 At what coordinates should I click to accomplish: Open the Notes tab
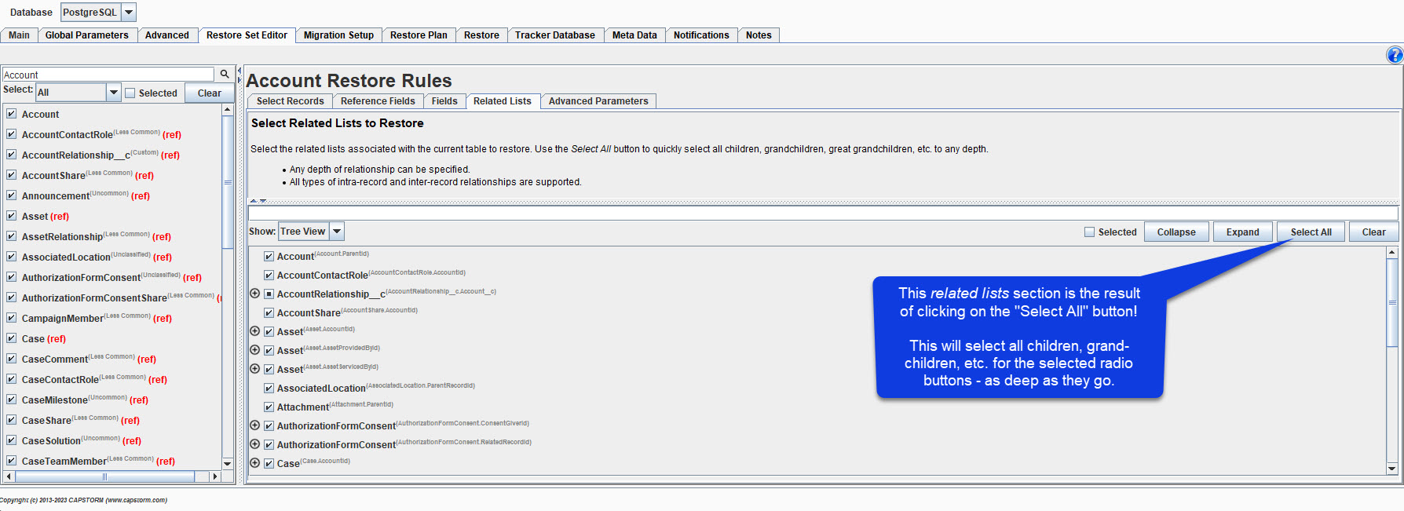tap(759, 35)
